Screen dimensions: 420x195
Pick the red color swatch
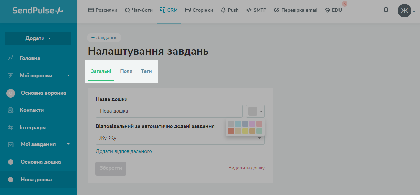[231, 131]
